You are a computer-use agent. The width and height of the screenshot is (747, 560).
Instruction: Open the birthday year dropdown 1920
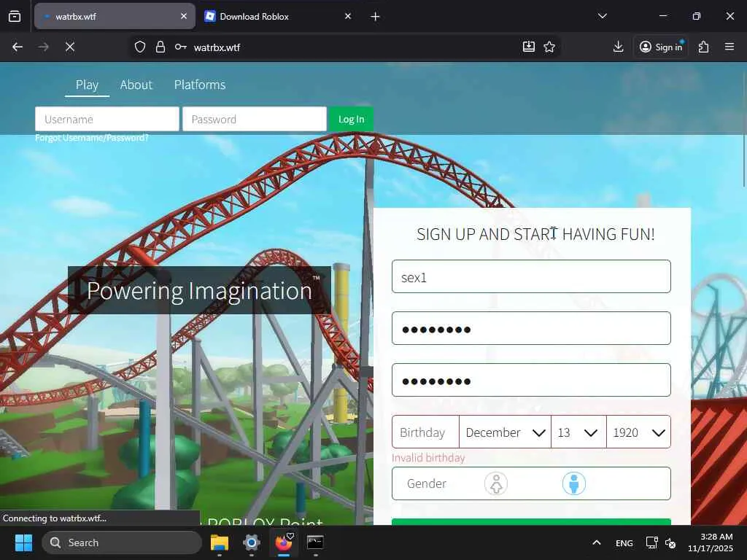click(x=638, y=432)
